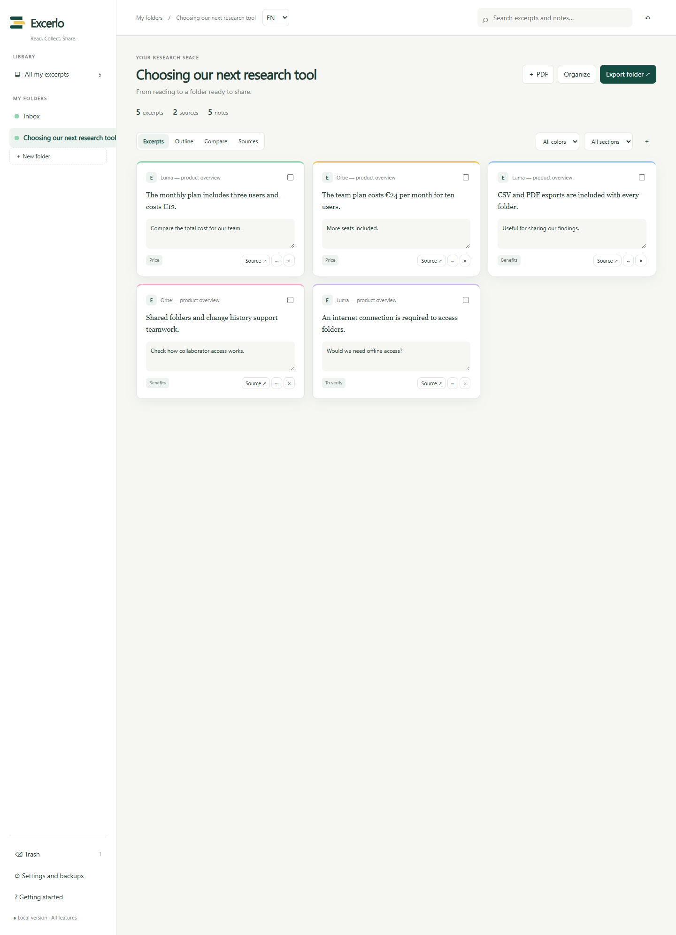Viewport: 676px width, 935px height.
Task: Check the internet connection excerpt checkbox
Action: pos(466,300)
